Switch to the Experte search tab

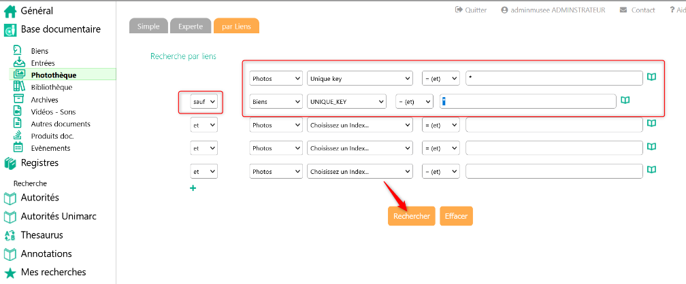pyautogui.click(x=191, y=26)
